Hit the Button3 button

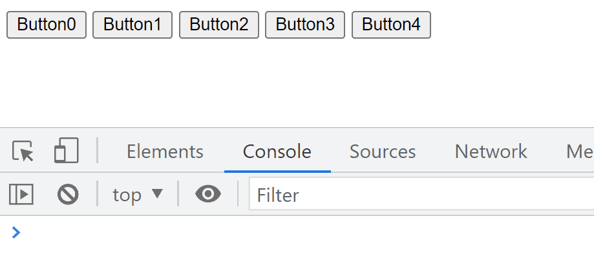click(305, 25)
